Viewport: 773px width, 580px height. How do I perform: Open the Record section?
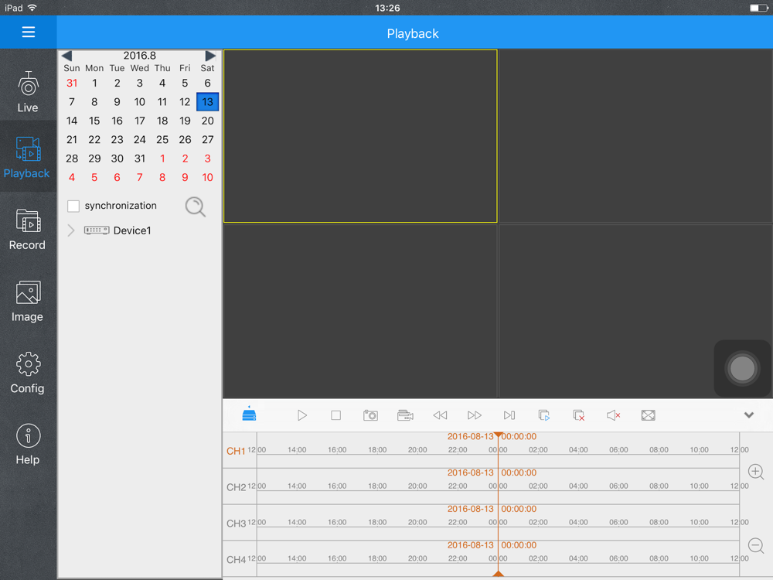(27, 230)
